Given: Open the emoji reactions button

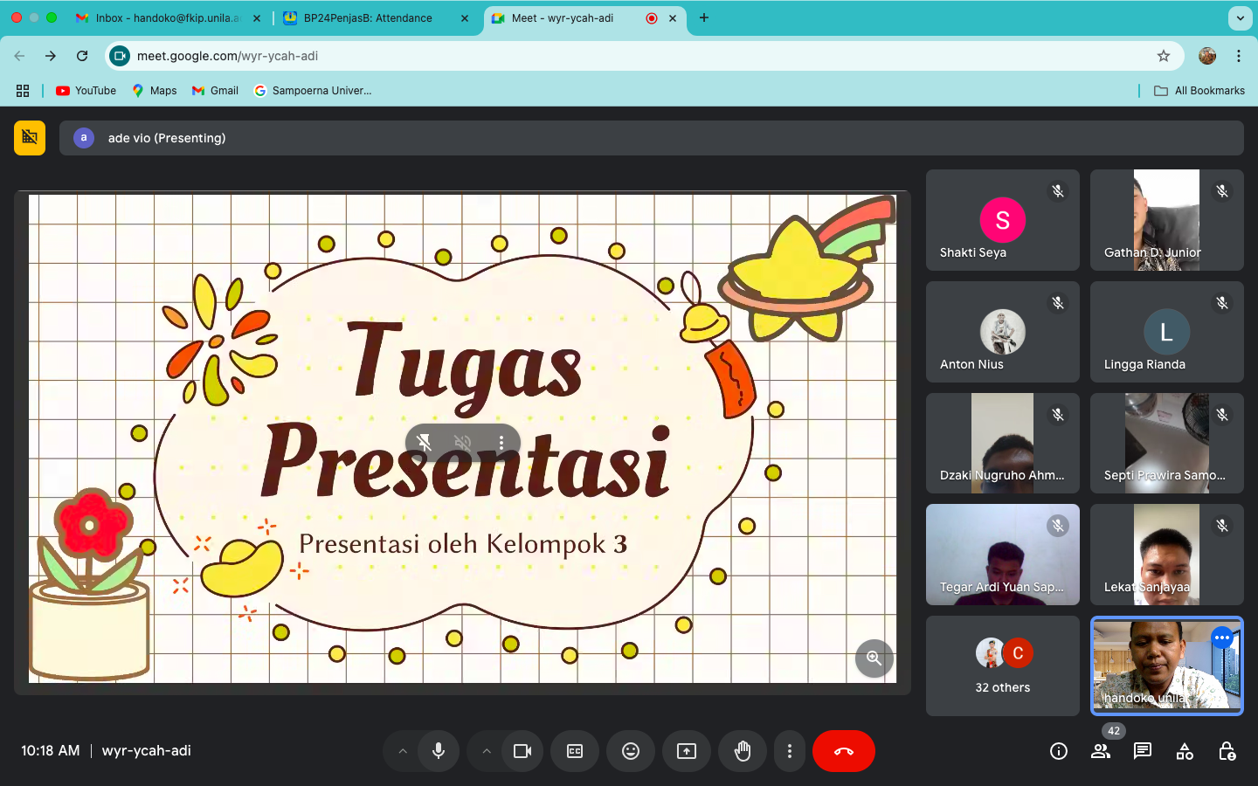Looking at the screenshot, I should pyautogui.click(x=631, y=751).
